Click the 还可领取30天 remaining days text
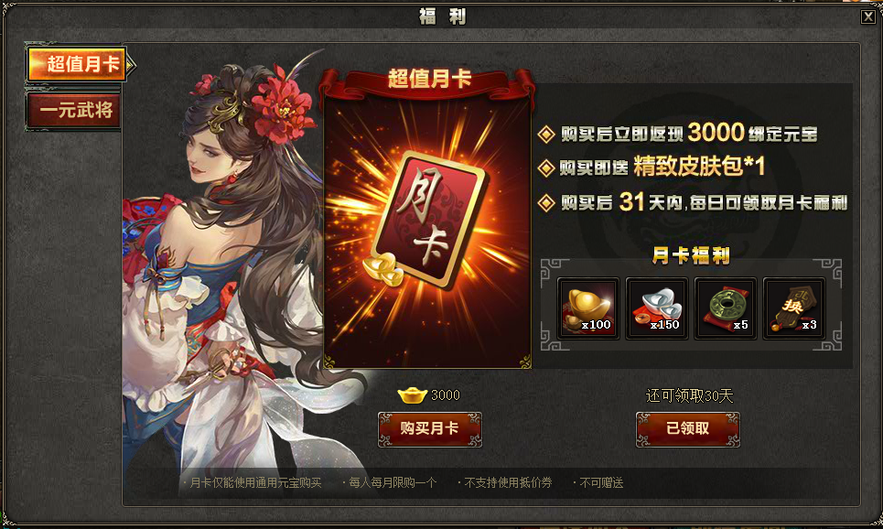 pyautogui.click(x=689, y=396)
